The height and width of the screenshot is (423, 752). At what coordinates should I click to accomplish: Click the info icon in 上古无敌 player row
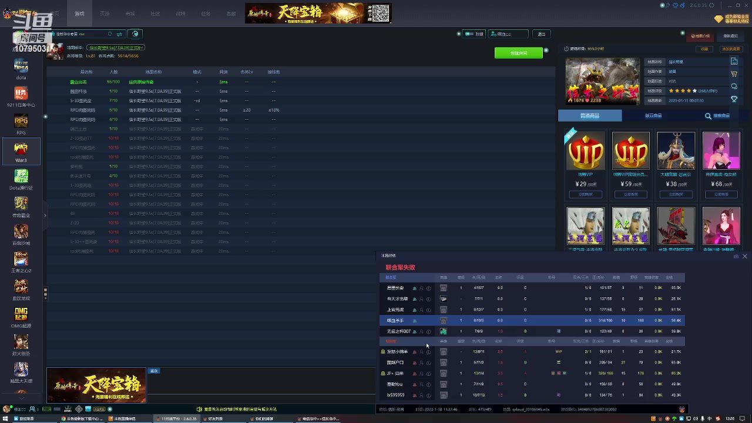pos(428,310)
